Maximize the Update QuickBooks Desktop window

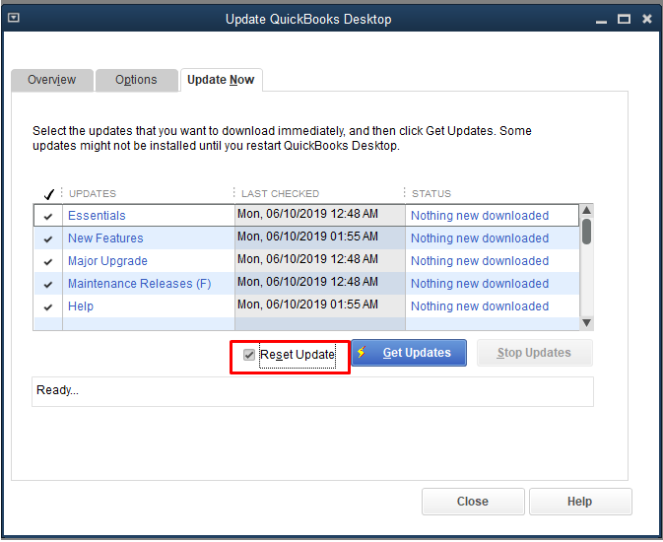point(624,19)
